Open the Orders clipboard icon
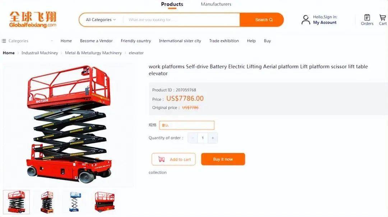Viewport: 388px width, 217px height. 367,18
